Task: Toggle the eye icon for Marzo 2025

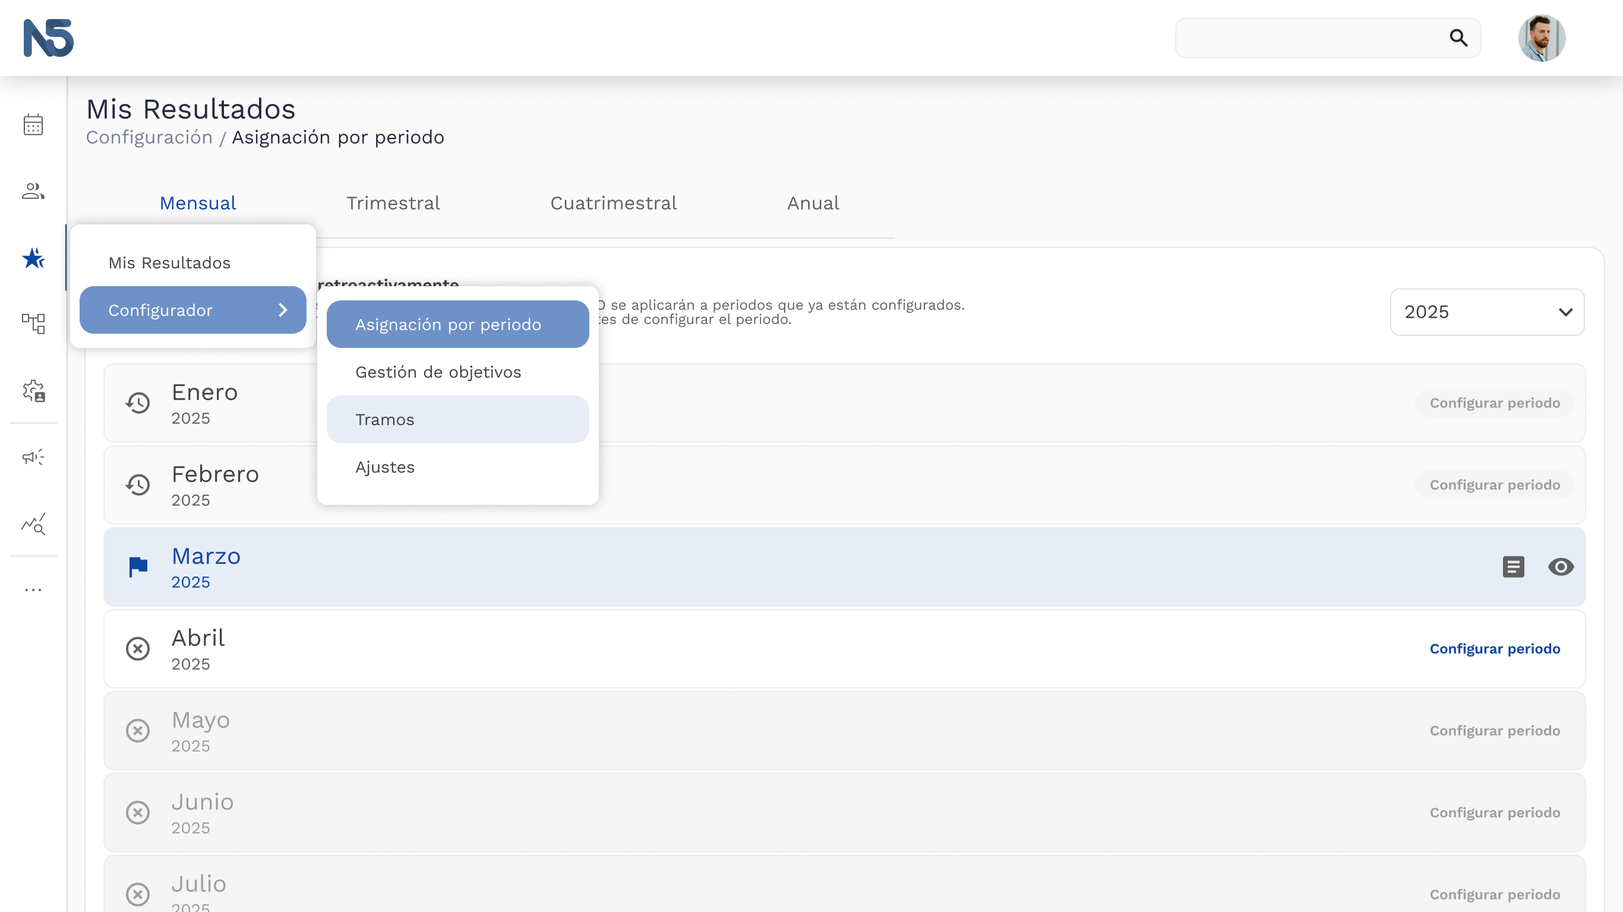Action: click(1561, 567)
